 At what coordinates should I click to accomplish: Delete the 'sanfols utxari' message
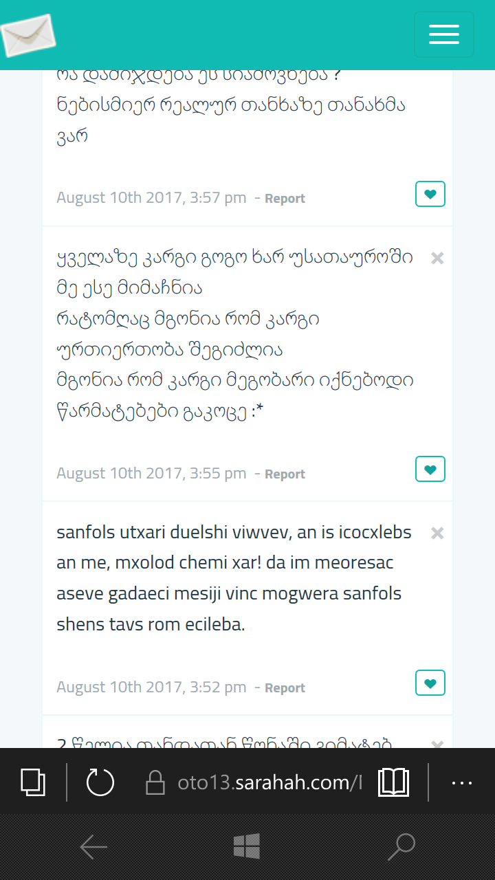pos(437,533)
